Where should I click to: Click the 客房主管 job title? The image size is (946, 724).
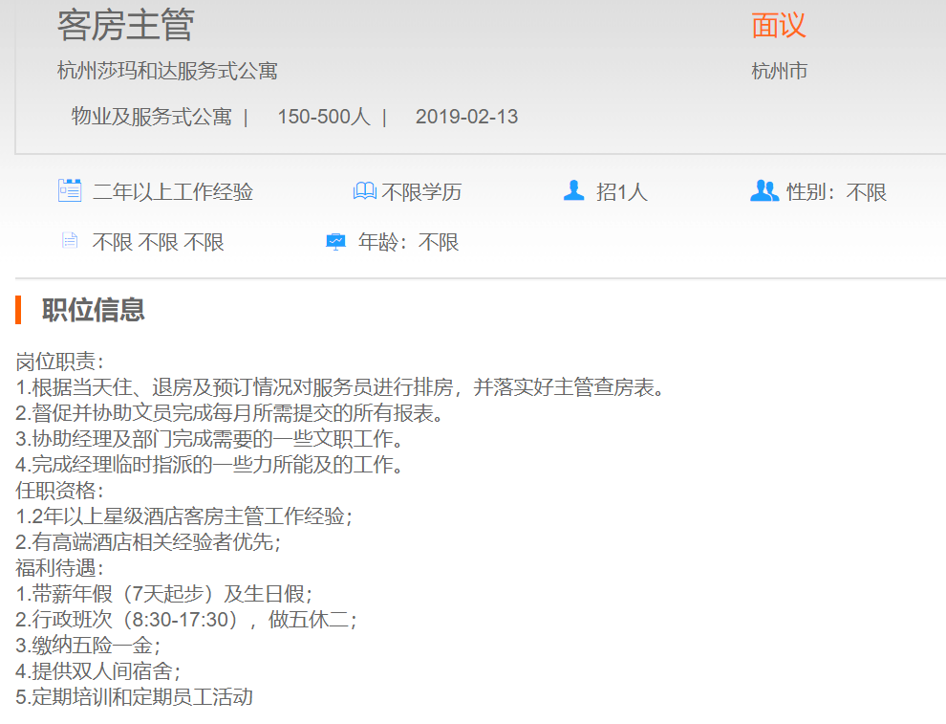(x=124, y=25)
